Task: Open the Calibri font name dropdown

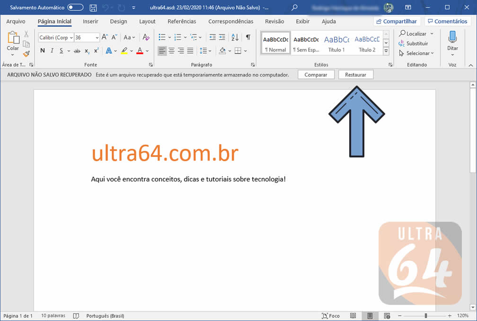Action: pyautogui.click(x=71, y=37)
